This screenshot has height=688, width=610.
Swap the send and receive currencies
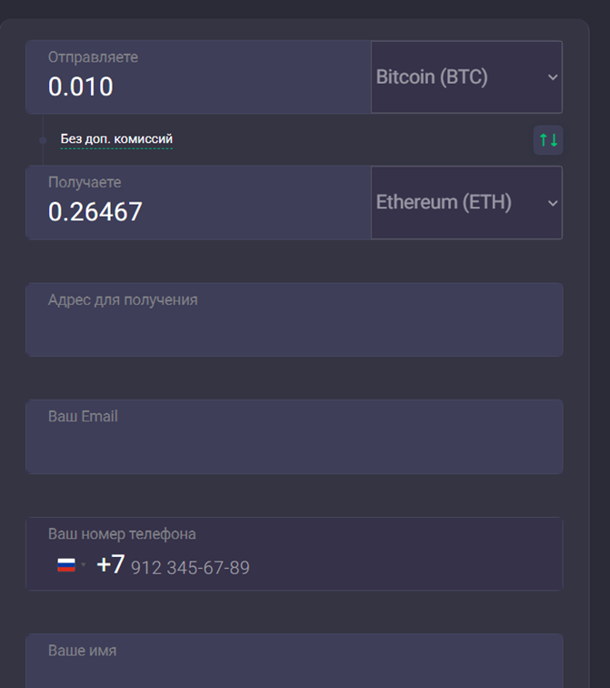coord(548,140)
